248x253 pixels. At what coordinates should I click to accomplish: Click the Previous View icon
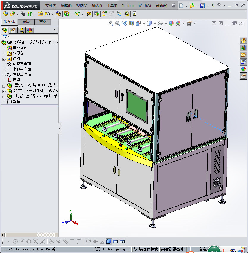(x=125, y=23)
